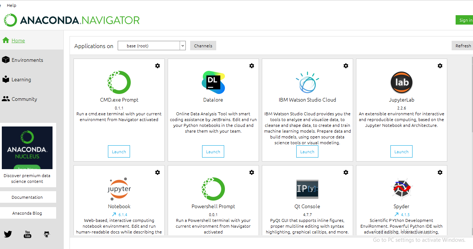Expand the base (root) environment dropdown
Screen dimensions: 473x249
click(183, 46)
